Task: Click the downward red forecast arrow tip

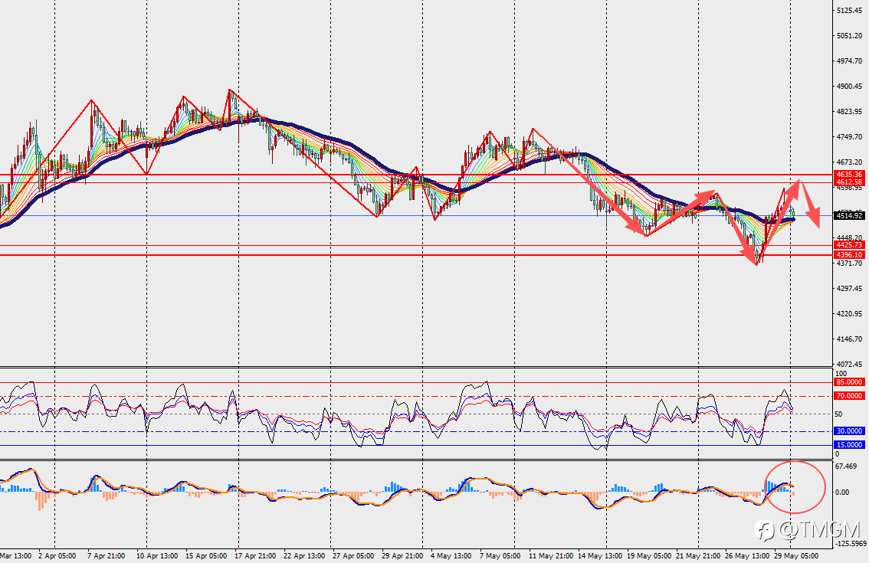Action: 818,224
